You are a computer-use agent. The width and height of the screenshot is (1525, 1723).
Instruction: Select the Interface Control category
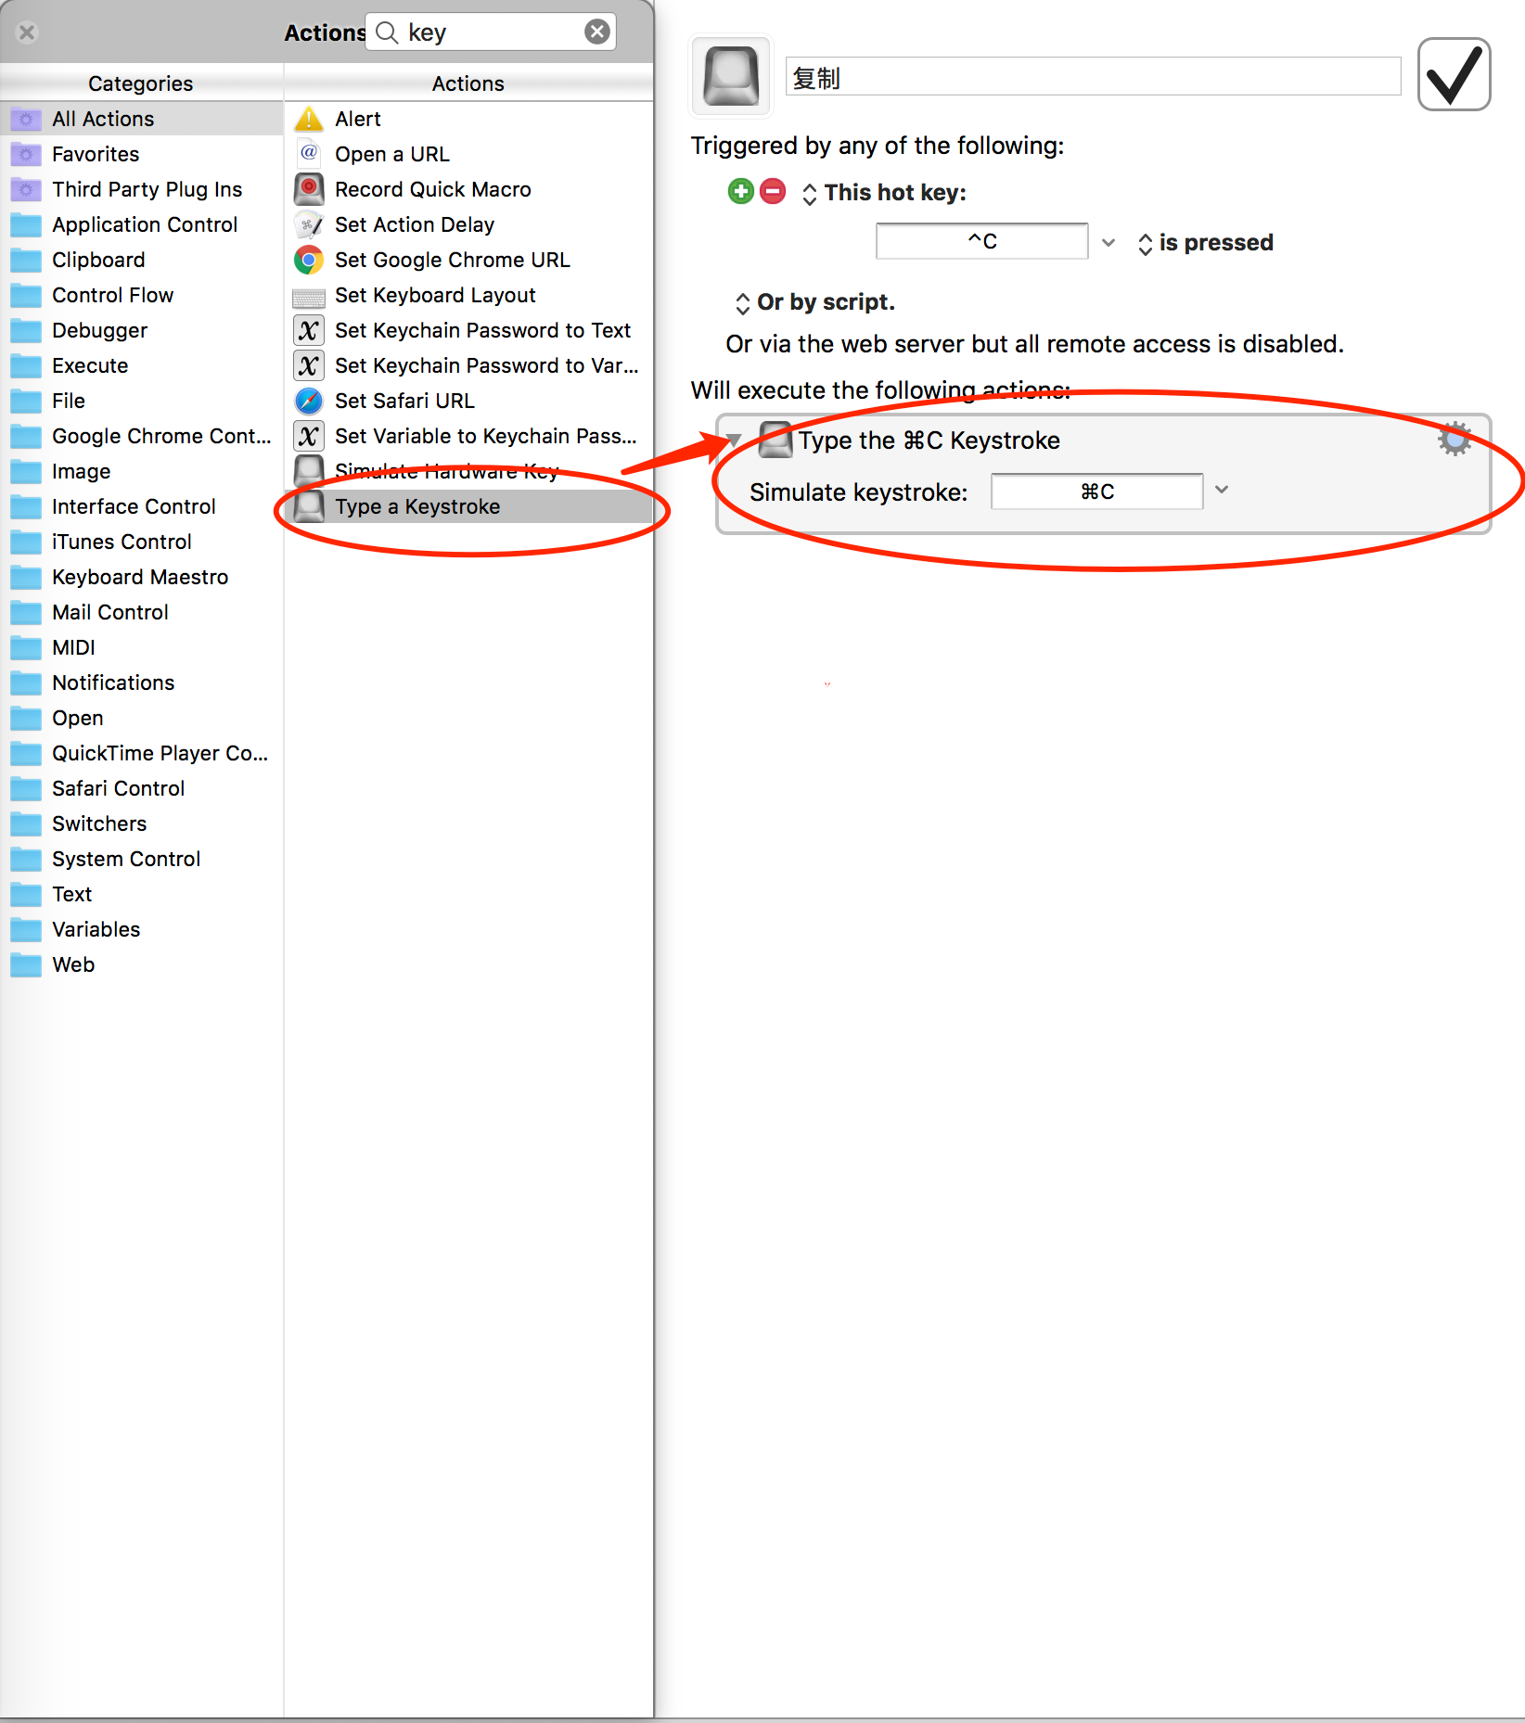point(142,506)
